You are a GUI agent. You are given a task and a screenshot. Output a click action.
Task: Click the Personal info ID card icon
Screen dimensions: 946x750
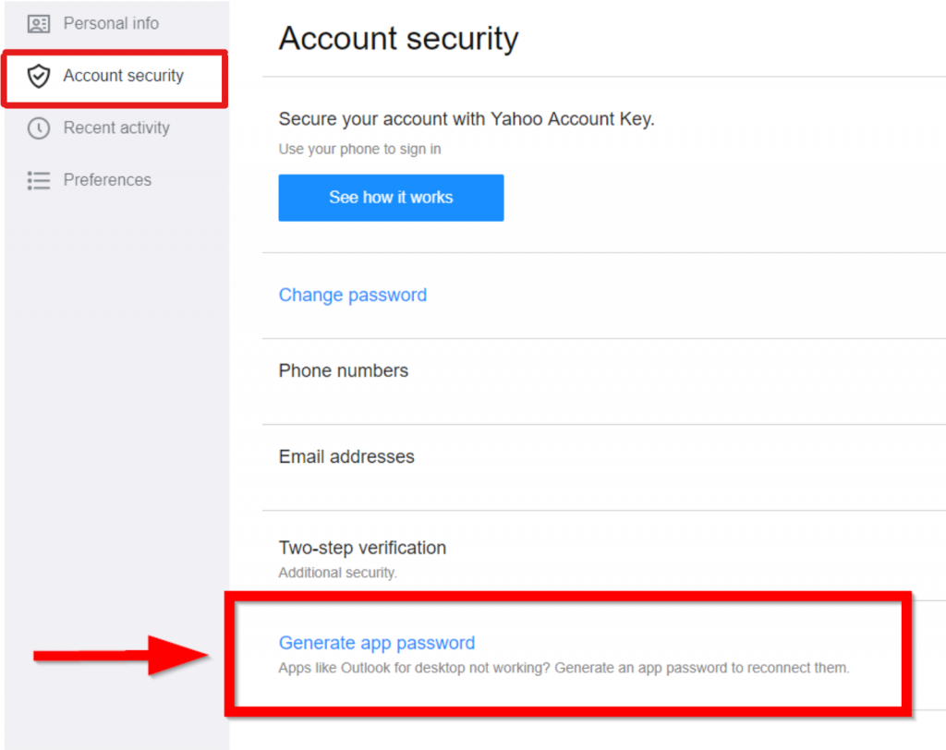point(39,24)
